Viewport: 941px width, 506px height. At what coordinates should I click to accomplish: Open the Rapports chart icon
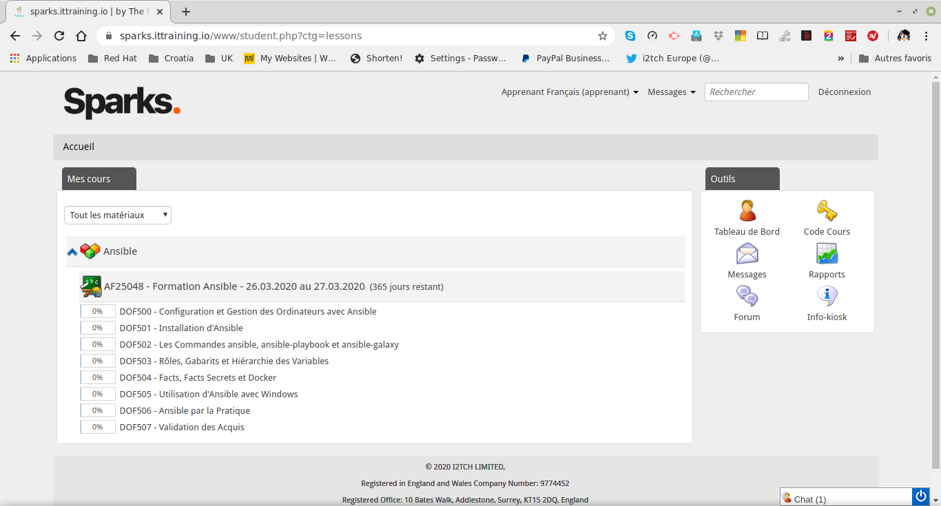[x=827, y=253]
